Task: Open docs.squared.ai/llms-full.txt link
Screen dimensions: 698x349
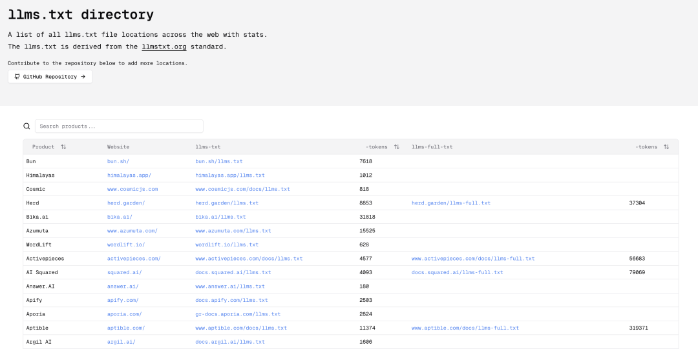Action: click(457, 272)
